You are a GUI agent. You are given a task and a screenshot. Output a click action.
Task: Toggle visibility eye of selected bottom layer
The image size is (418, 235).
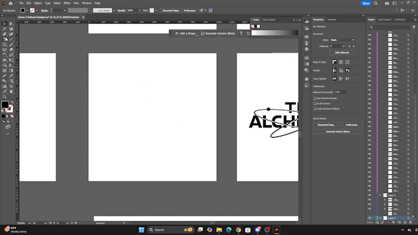coord(370,218)
